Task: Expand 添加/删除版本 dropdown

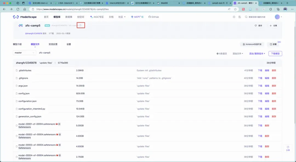Action: [x=257, y=54]
